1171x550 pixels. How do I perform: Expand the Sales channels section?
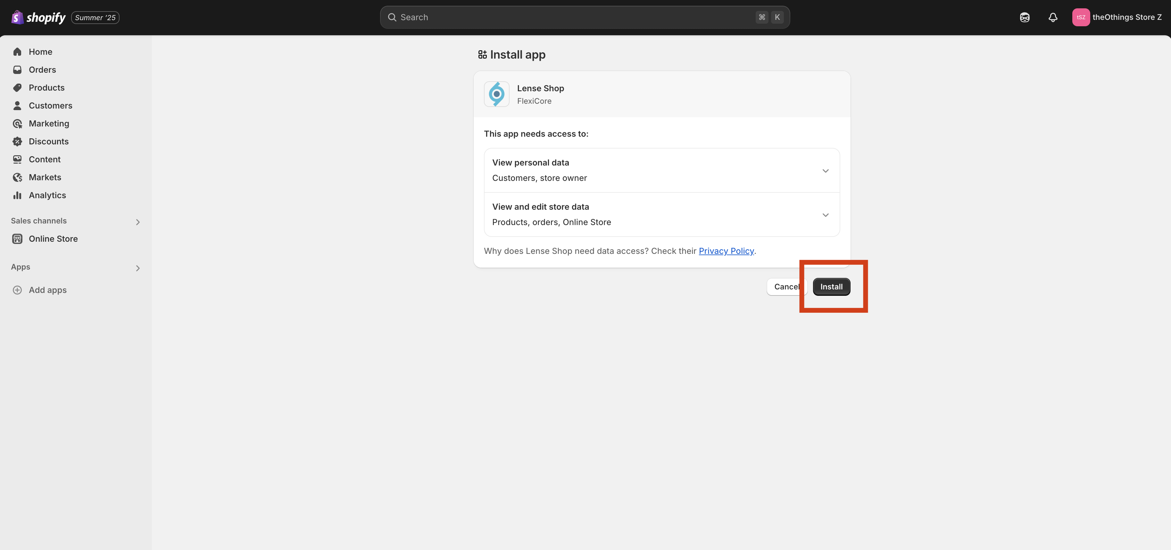coord(137,222)
